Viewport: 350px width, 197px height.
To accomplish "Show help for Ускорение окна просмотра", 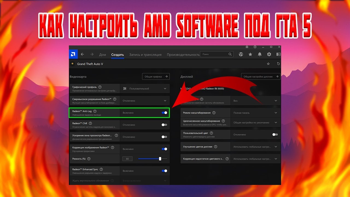I will pos(116,135).
